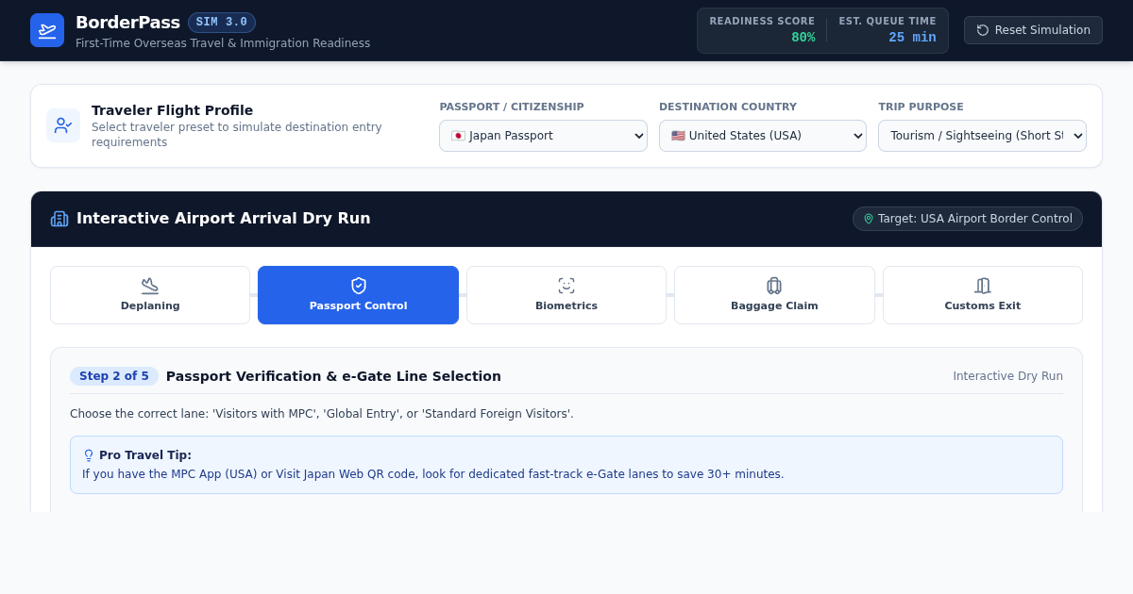Click the Interactive Airport Arrival Dry Run title
The image size is (1133, 594).
[x=224, y=219]
